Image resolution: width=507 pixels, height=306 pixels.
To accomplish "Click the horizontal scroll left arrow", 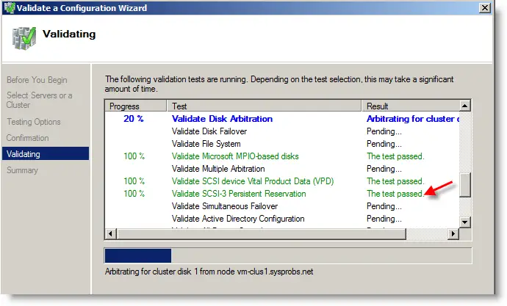I will [110, 233].
